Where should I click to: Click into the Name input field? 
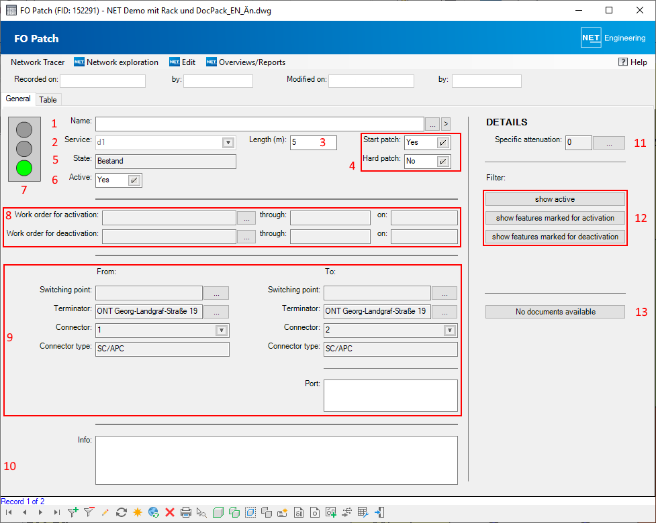click(260, 124)
